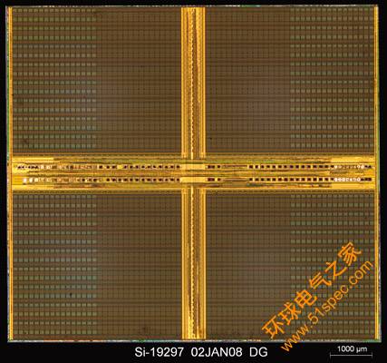The width and height of the screenshot is (387, 363).
Task: Click the "DG" label in the caption
Action: point(259,352)
